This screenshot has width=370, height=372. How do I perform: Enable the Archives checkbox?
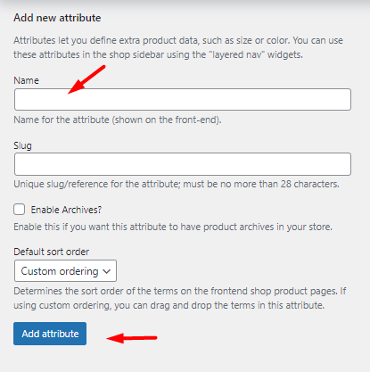tap(19, 210)
